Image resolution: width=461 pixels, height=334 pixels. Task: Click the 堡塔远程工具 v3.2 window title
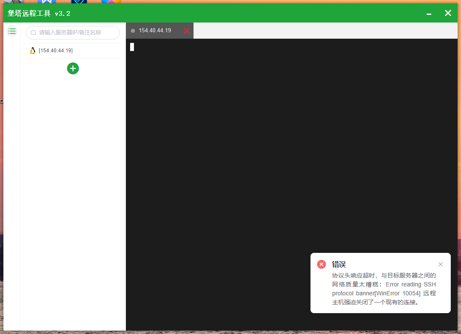click(39, 14)
